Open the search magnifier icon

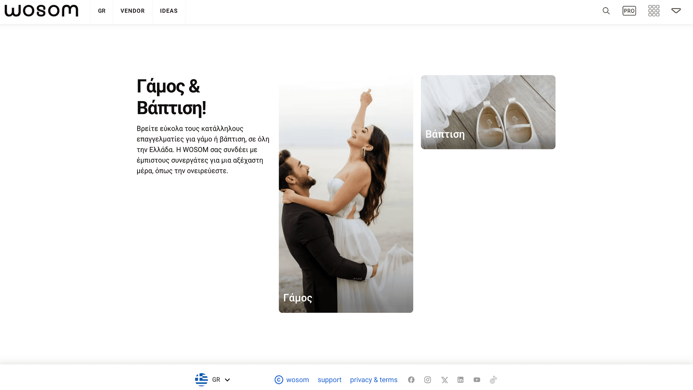[606, 11]
